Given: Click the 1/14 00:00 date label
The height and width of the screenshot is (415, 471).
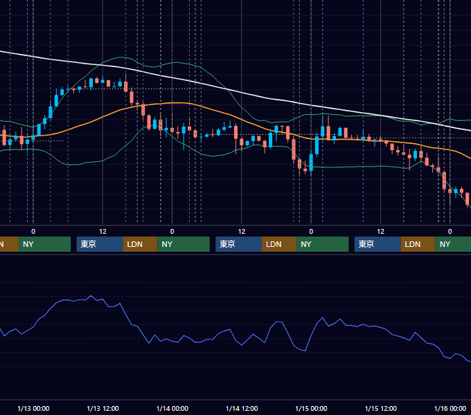Looking at the screenshot, I should [172, 408].
